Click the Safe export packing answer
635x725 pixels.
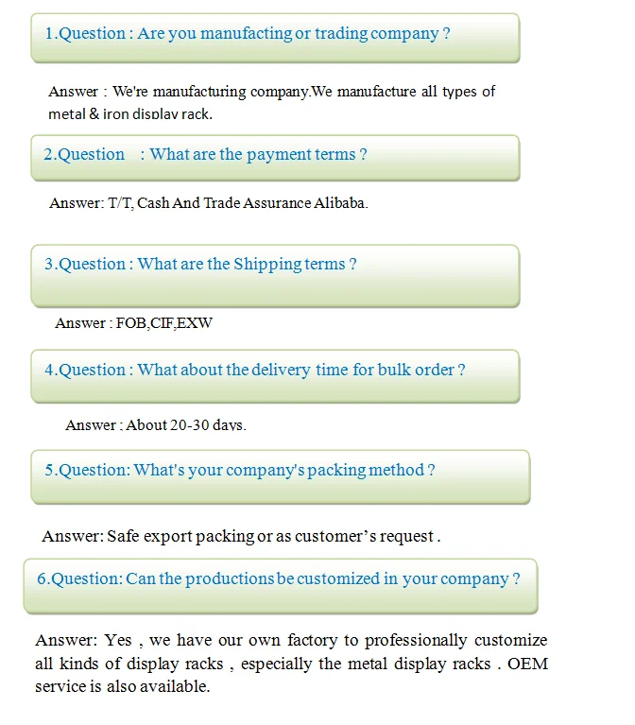click(241, 536)
